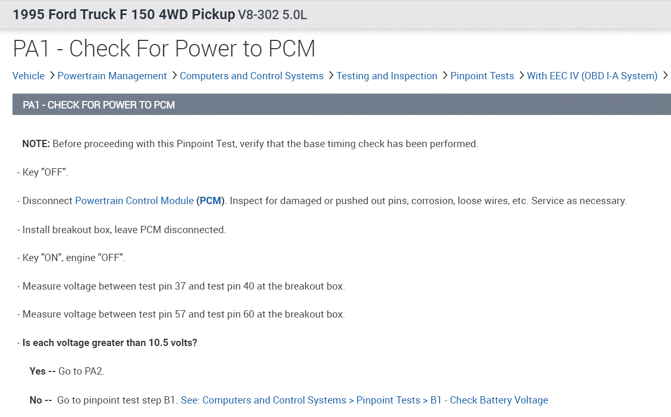671x417 pixels.
Task: Click the chevron following Powertrain Management
Action: 174,76
